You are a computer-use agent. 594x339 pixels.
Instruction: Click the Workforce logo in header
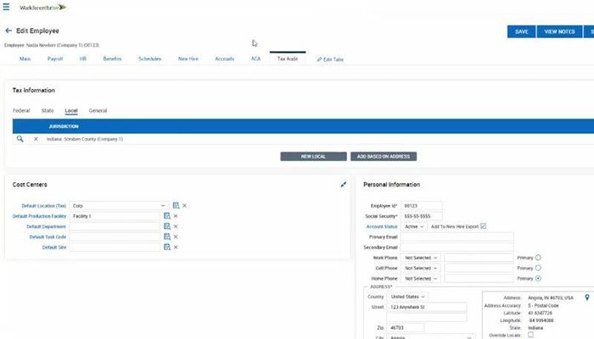(42, 7)
